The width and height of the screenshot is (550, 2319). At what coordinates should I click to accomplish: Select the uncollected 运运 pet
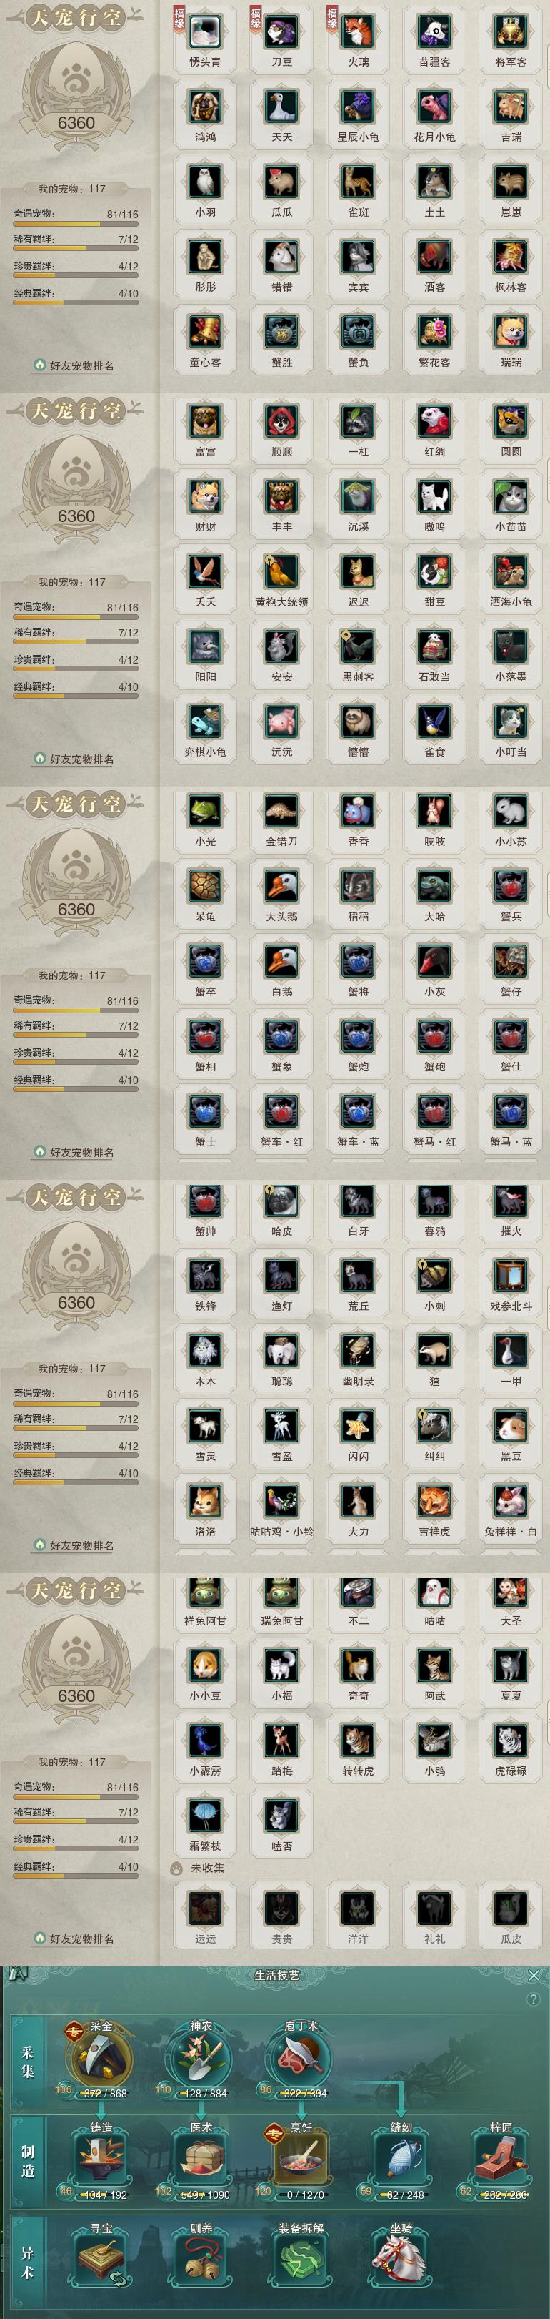tap(205, 1908)
